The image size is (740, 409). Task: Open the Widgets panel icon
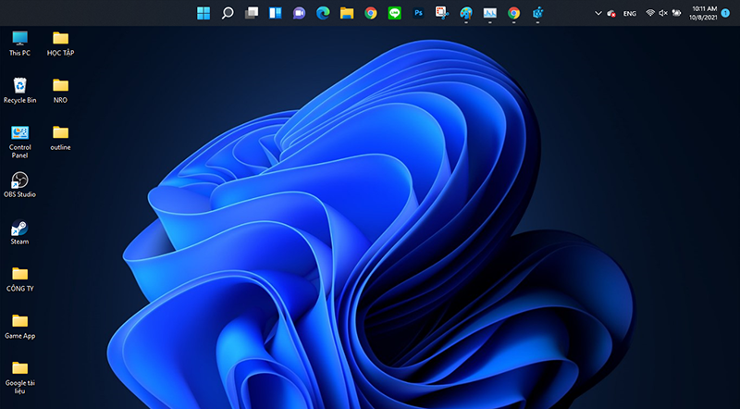pyautogui.click(x=275, y=13)
